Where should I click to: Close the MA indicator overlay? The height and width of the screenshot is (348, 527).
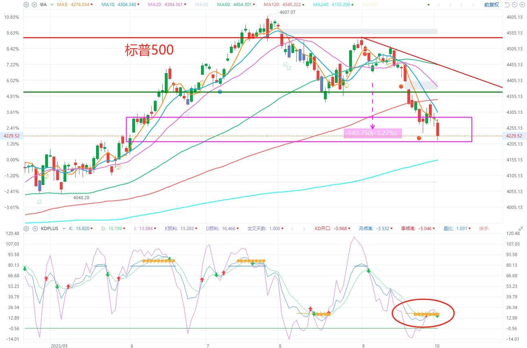tap(34, 4)
